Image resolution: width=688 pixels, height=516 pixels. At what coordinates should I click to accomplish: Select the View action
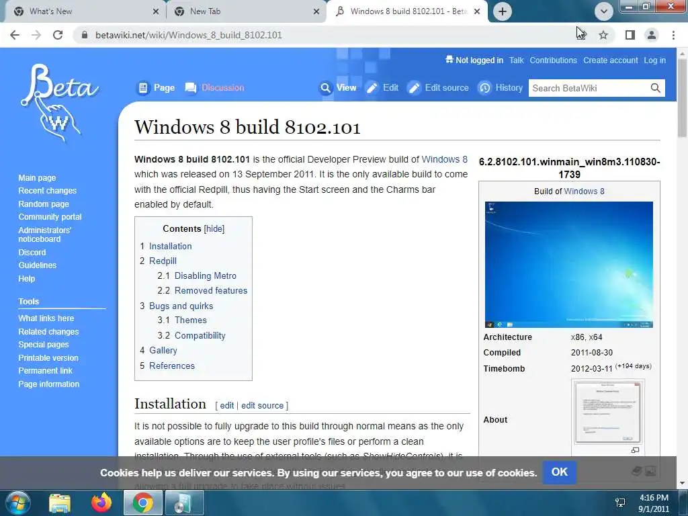(338, 88)
